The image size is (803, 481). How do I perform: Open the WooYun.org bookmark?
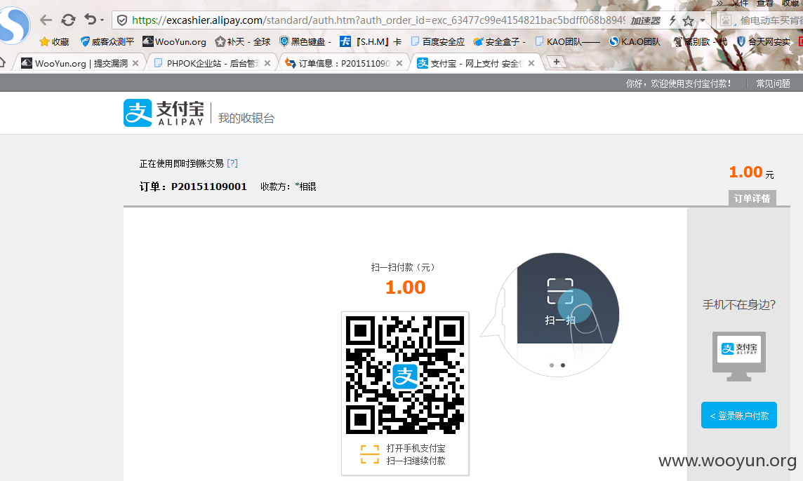[x=174, y=41]
